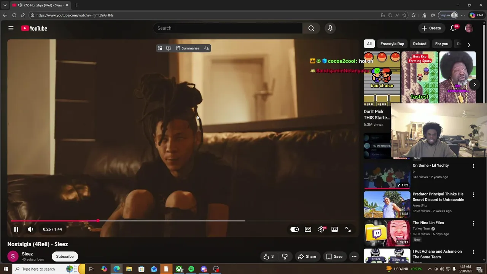Show hidden system tray icons
487x274 pixels.
[x=430, y=269]
